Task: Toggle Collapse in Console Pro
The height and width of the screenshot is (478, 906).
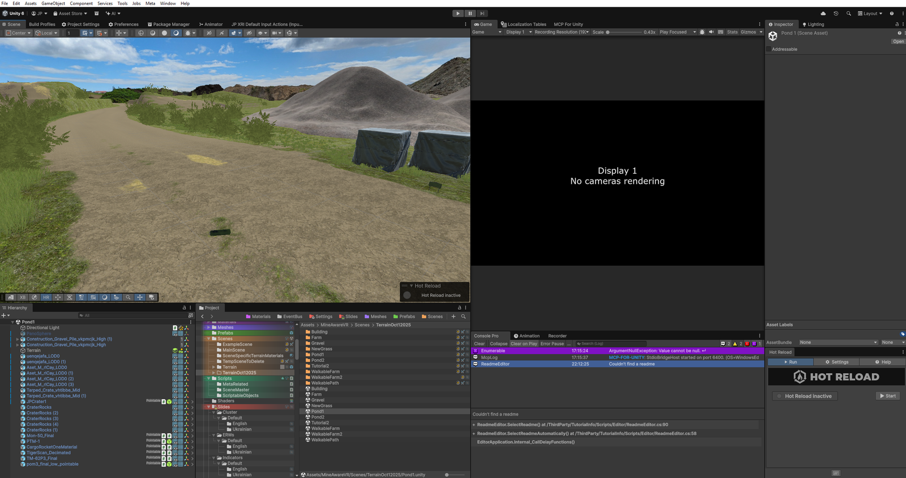Action: (498, 344)
